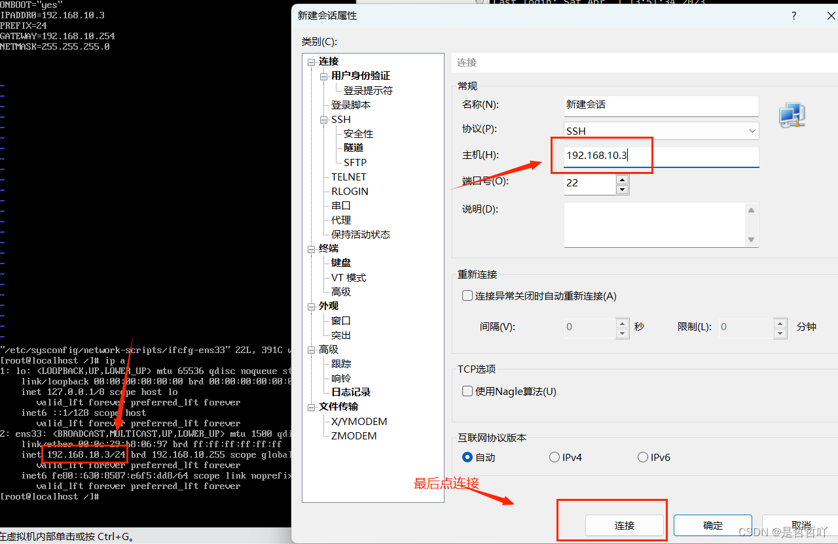Select 键盘 under 终端
This screenshot has height=544, width=838.
pos(341,263)
